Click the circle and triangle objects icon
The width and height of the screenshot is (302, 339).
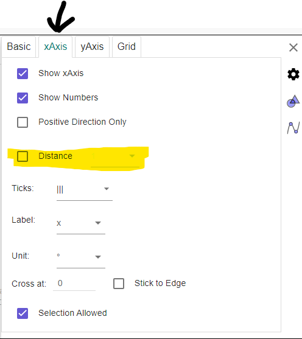click(293, 101)
